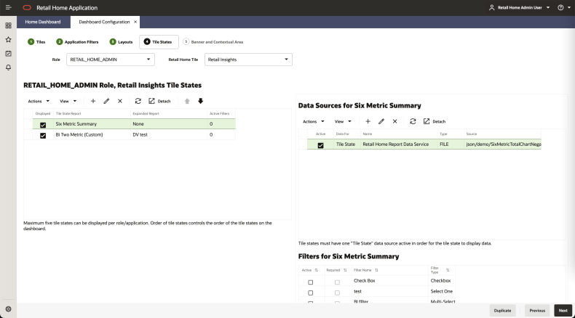The image size is (575, 318).
Task: Click the Help question mark icon
Action: [x=560, y=8]
